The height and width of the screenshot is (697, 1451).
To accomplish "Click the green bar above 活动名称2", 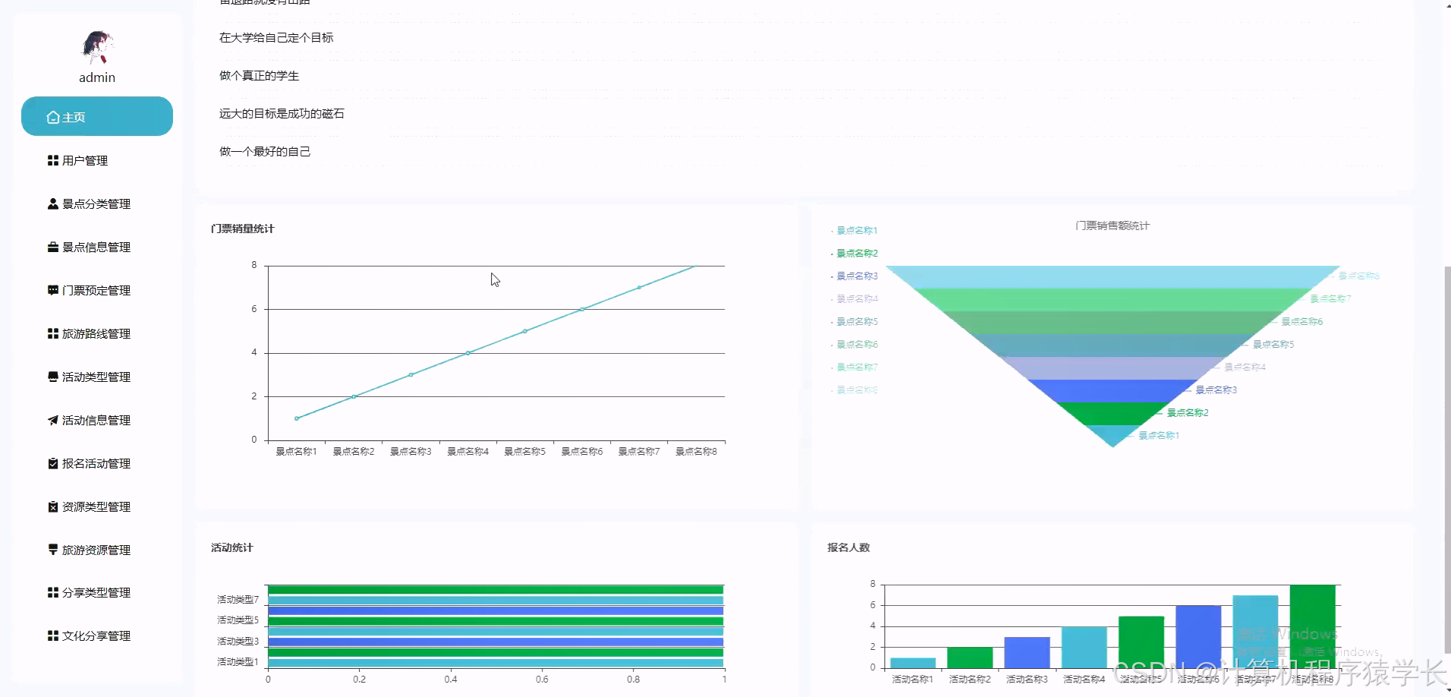I will [x=970, y=658].
